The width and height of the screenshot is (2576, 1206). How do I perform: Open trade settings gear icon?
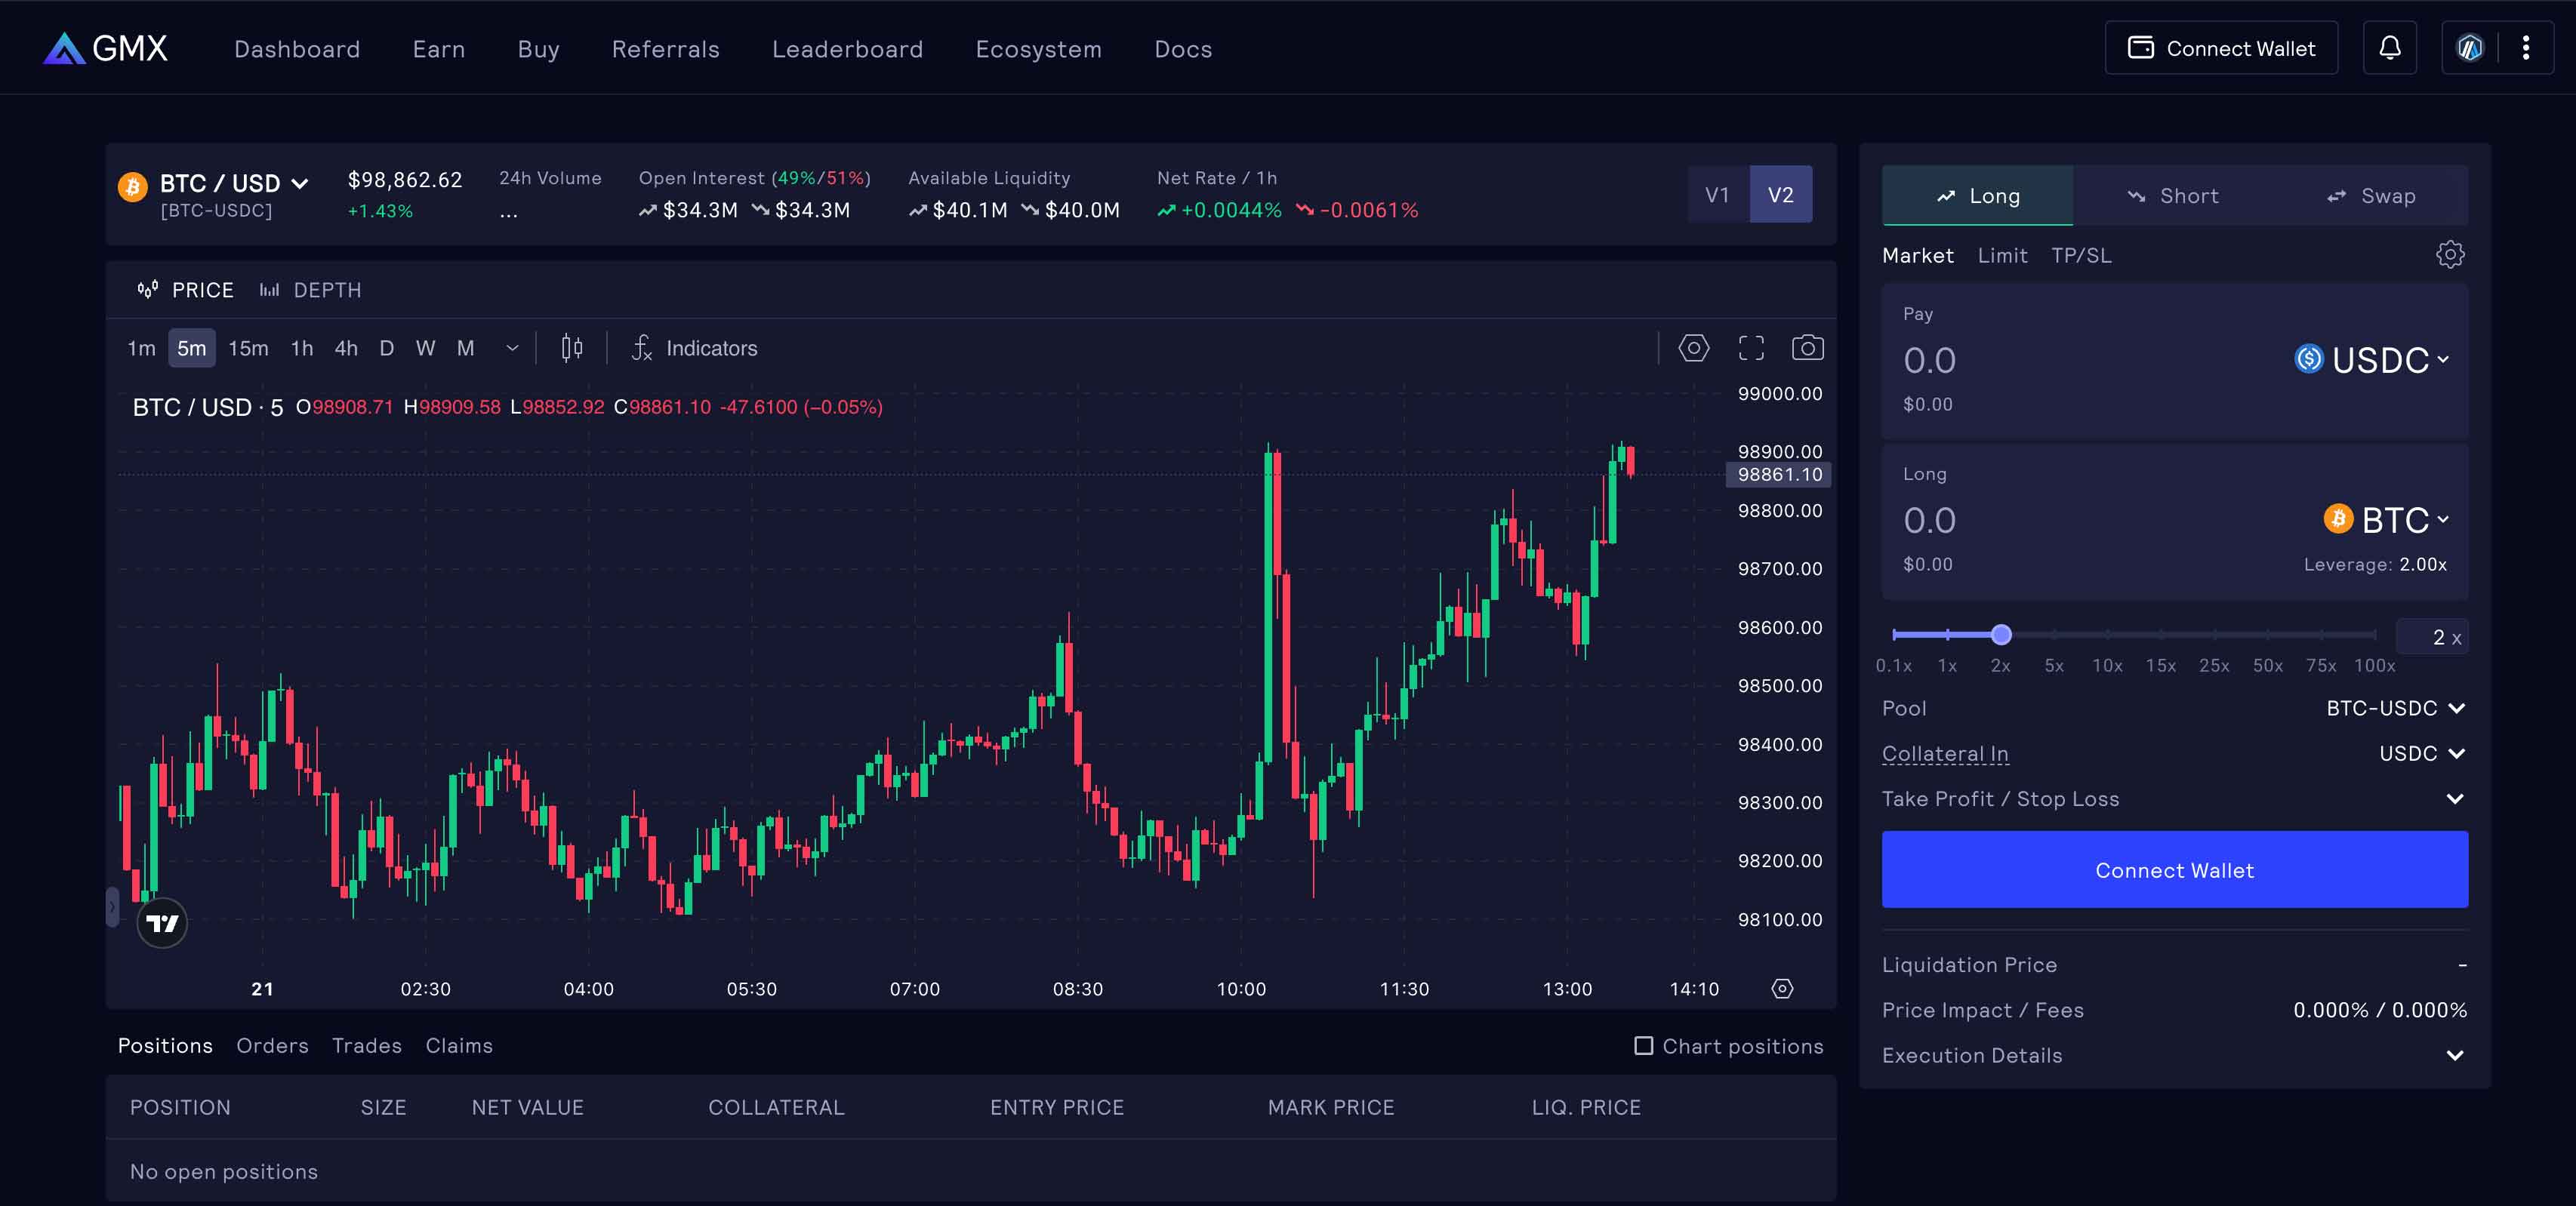2449,254
